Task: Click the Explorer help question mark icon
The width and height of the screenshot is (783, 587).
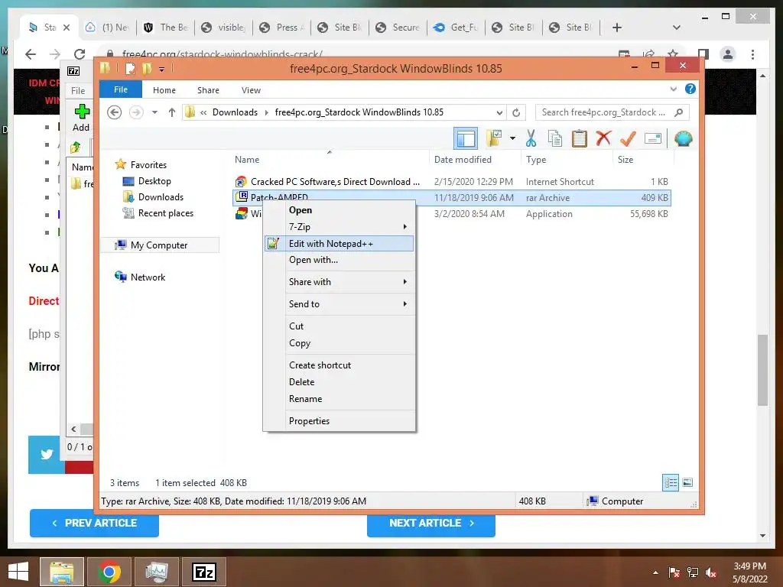Action: (x=690, y=89)
